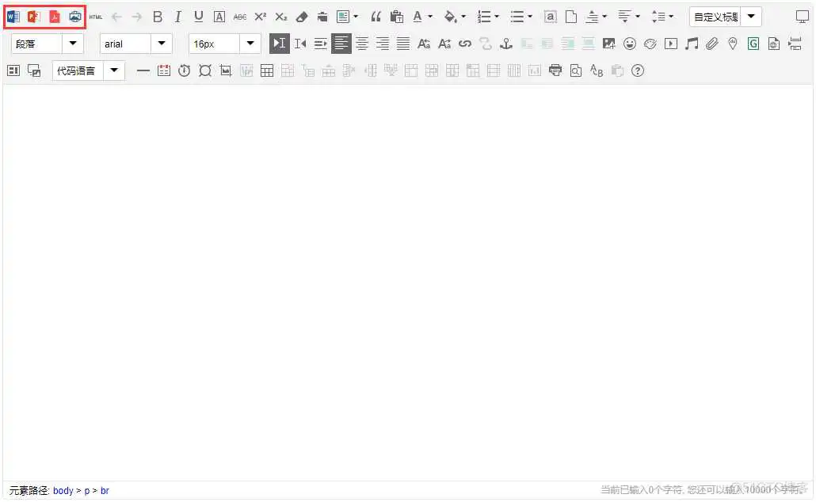Open the print tool in the toolbar
This screenshot has width=816, height=502.
(555, 70)
